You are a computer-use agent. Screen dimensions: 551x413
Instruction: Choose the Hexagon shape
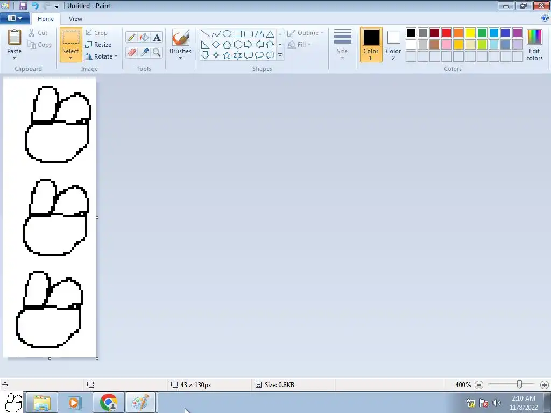(x=237, y=45)
